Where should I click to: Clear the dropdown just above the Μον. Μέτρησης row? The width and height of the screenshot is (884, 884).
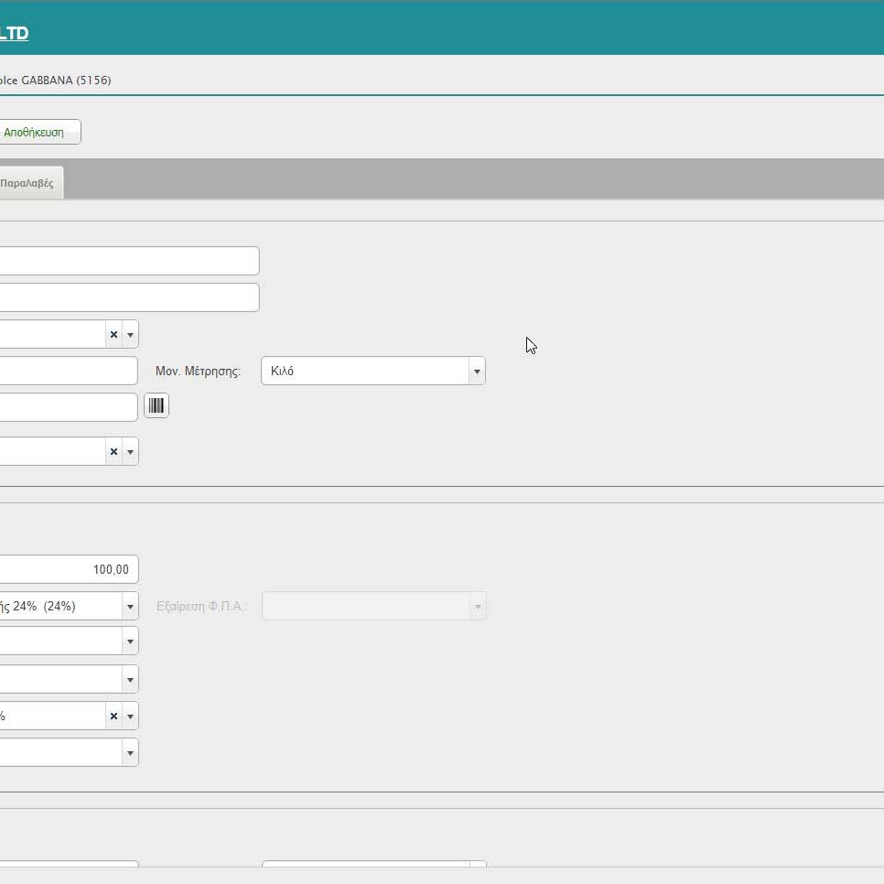coord(113,334)
